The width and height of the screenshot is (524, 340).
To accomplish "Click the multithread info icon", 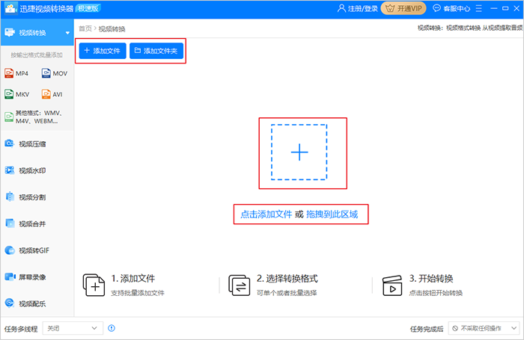I will coord(112,328).
